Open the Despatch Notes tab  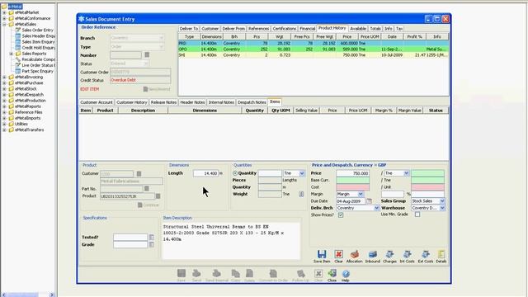[x=252, y=102]
